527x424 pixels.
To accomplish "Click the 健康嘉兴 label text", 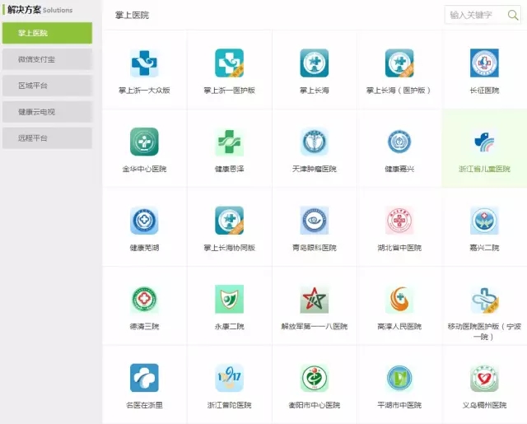I will point(399,169).
